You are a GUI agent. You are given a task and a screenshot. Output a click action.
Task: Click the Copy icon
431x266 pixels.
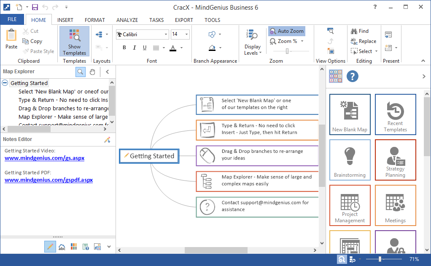26,41
